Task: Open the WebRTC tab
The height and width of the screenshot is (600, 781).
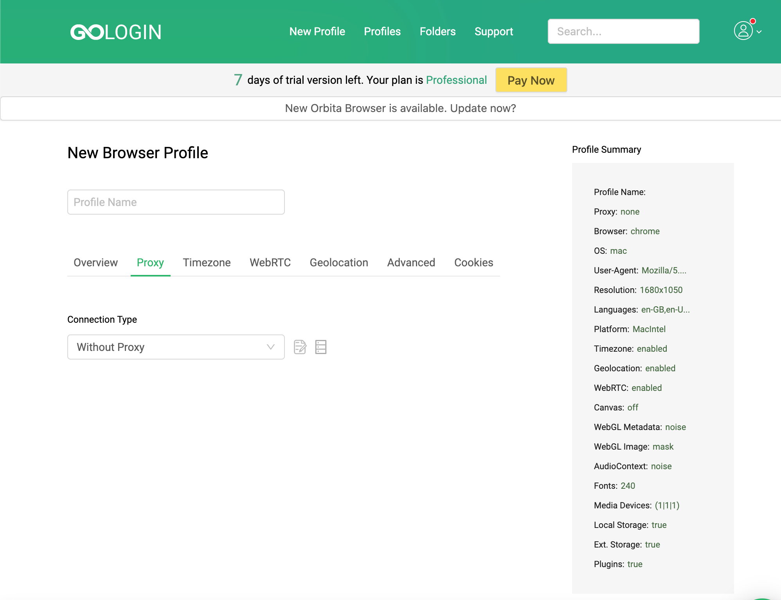Action: [270, 262]
